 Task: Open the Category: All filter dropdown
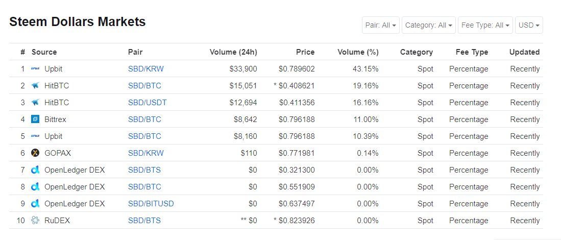(429, 25)
